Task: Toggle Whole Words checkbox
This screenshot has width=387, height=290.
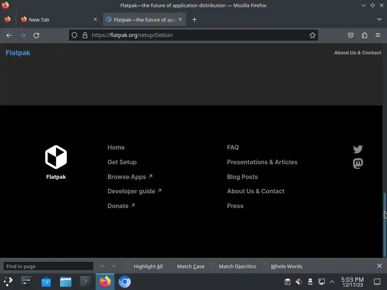Action: coord(265,266)
